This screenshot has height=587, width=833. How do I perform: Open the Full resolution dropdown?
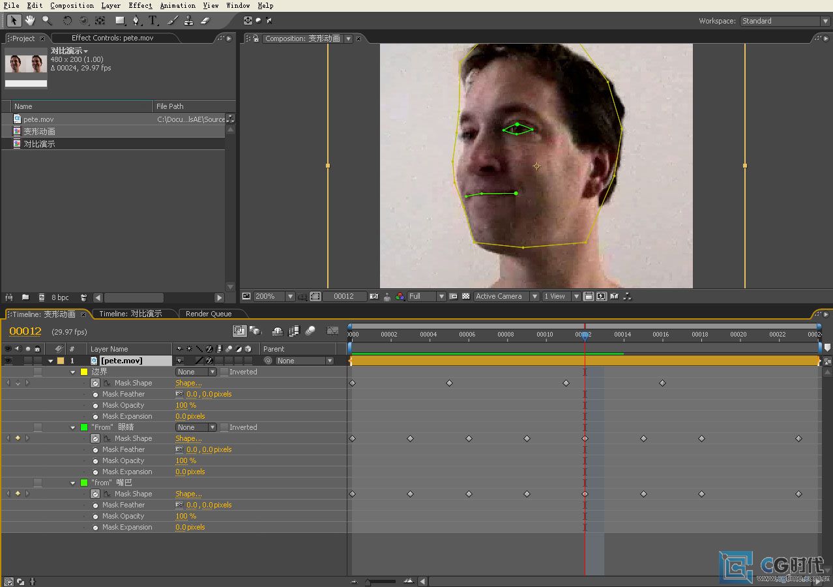[x=427, y=296]
